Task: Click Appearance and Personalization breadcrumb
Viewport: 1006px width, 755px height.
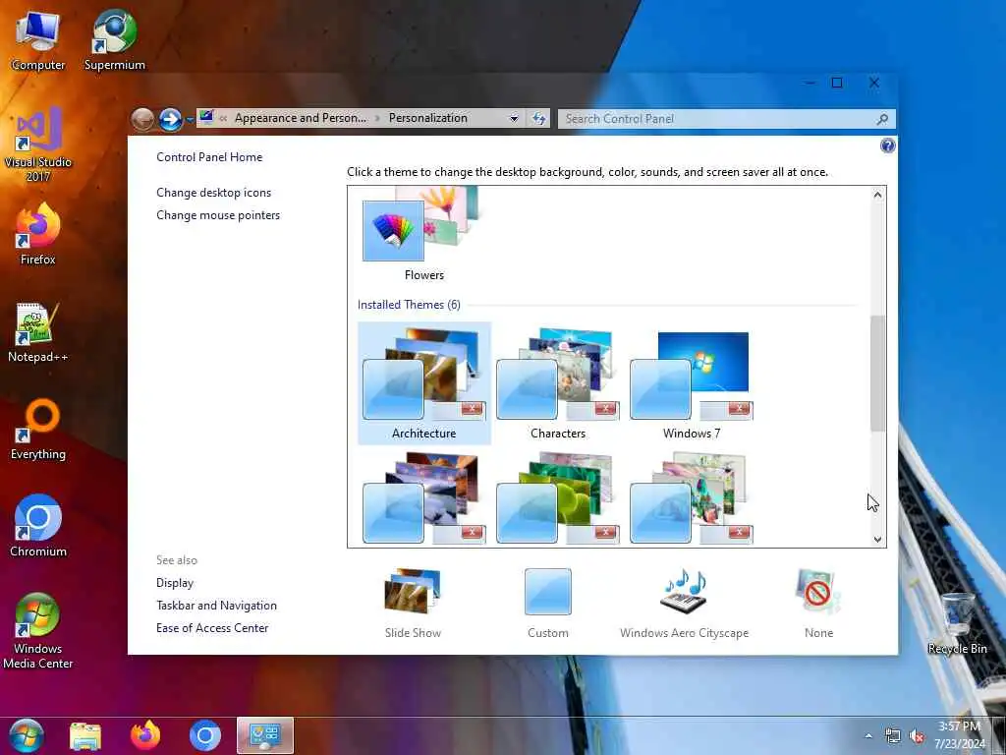Action: click(301, 118)
